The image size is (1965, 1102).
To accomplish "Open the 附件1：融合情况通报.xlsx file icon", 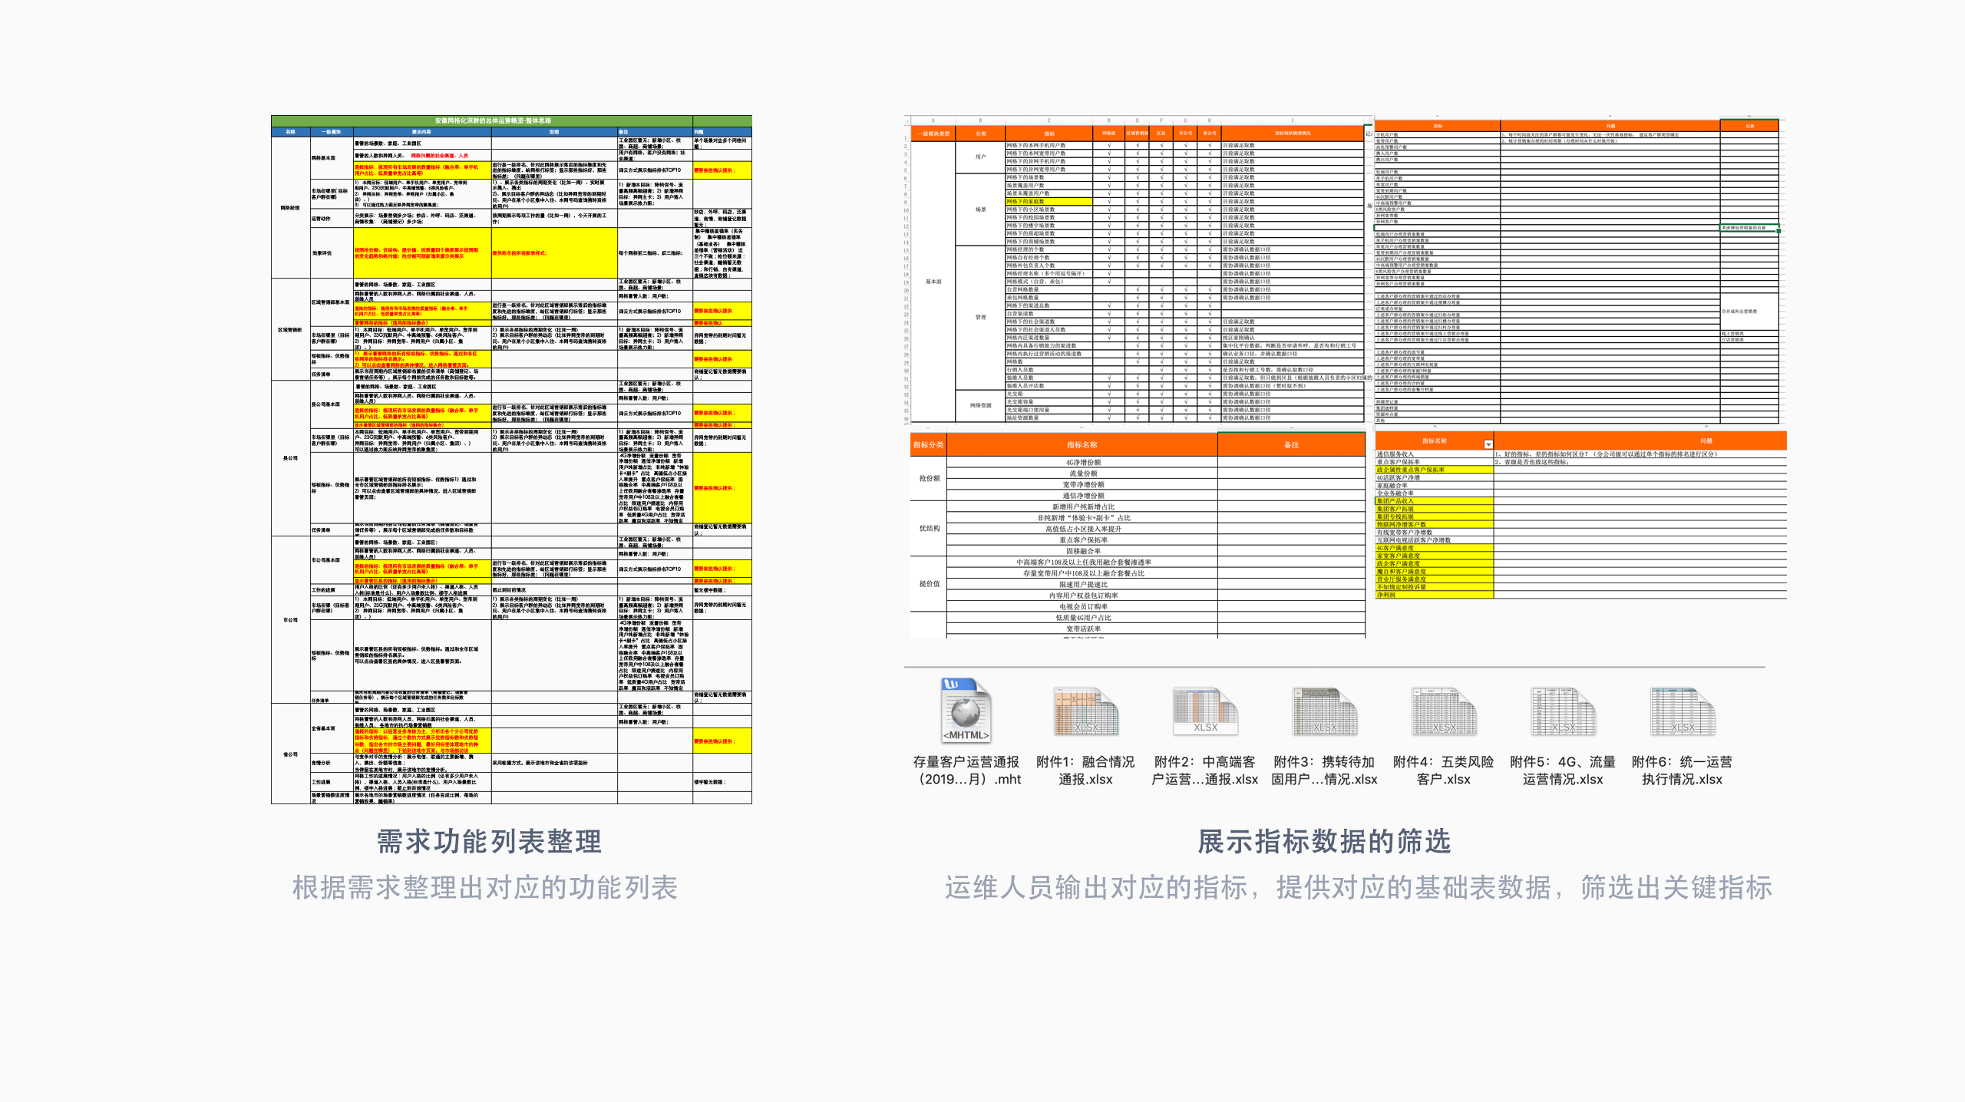I will coord(1085,711).
